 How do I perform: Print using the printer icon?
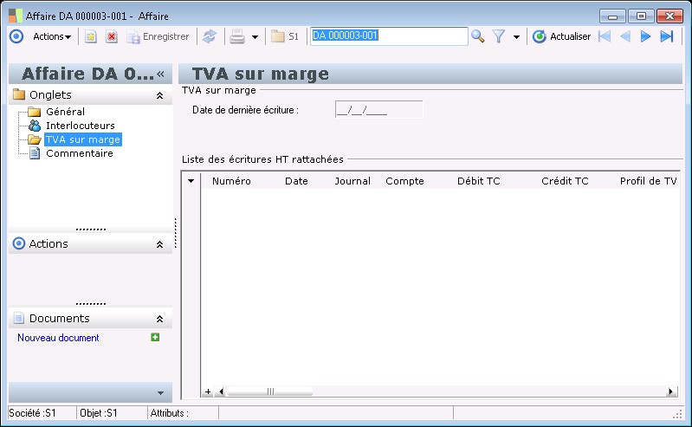point(237,36)
